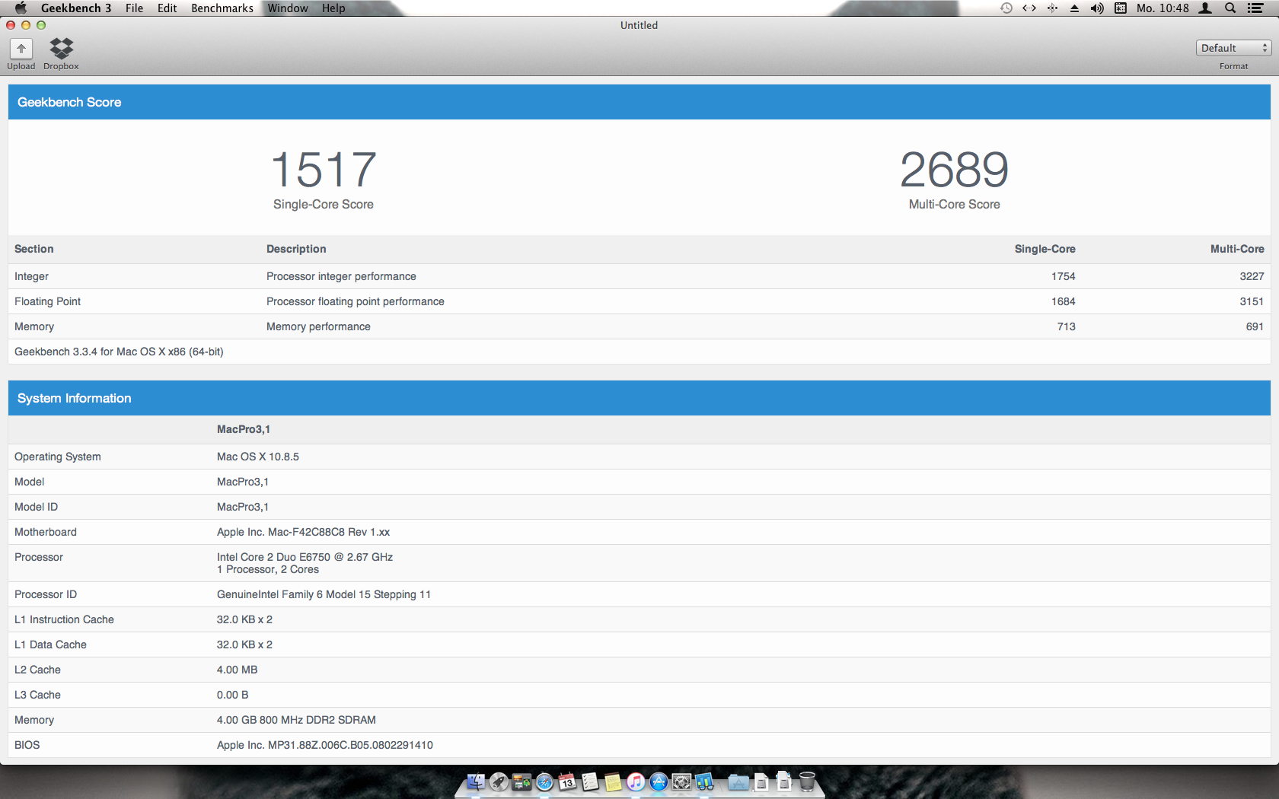Viewport: 1279px width, 799px height.
Task: Click 'Memory performance' description text
Action: [x=318, y=326]
